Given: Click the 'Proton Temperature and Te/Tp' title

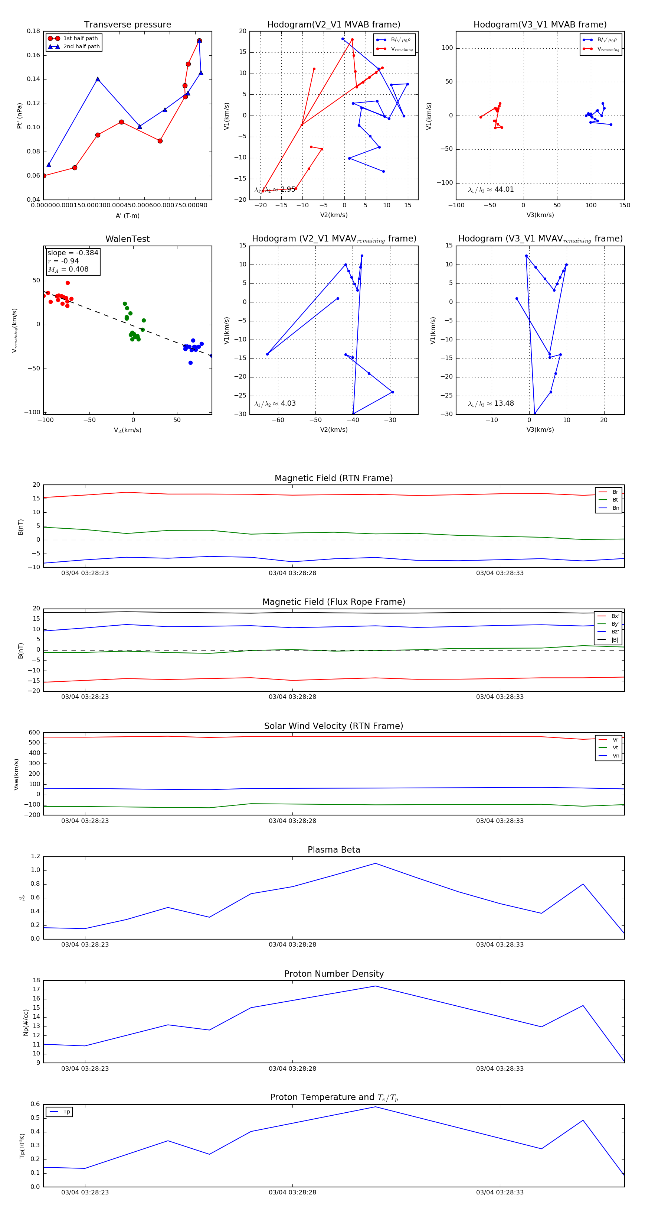Looking at the screenshot, I should [x=334, y=1097].
